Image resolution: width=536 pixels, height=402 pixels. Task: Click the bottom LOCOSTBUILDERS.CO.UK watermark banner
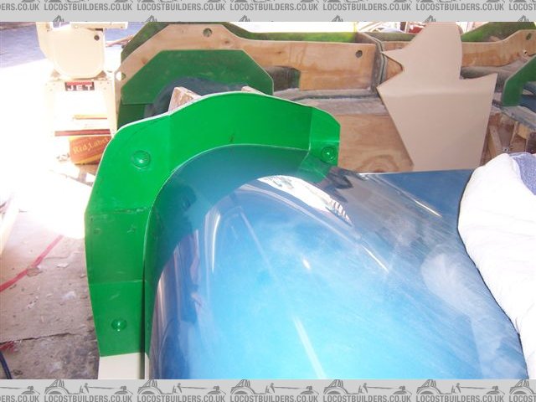tap(268, 390)
